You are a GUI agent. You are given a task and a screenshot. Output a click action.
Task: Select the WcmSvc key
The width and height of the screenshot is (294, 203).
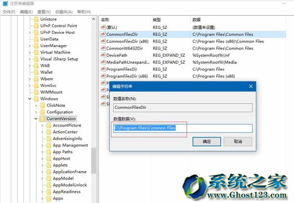coord(48,85)
